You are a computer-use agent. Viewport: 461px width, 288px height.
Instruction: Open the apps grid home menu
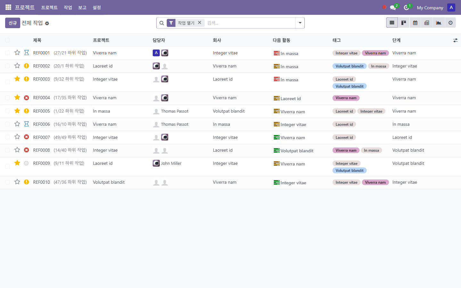[x=8, y=7]
